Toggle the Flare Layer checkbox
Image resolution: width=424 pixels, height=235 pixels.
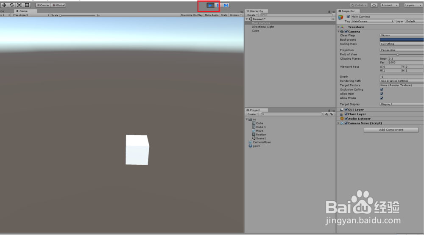tap(346, 114)
